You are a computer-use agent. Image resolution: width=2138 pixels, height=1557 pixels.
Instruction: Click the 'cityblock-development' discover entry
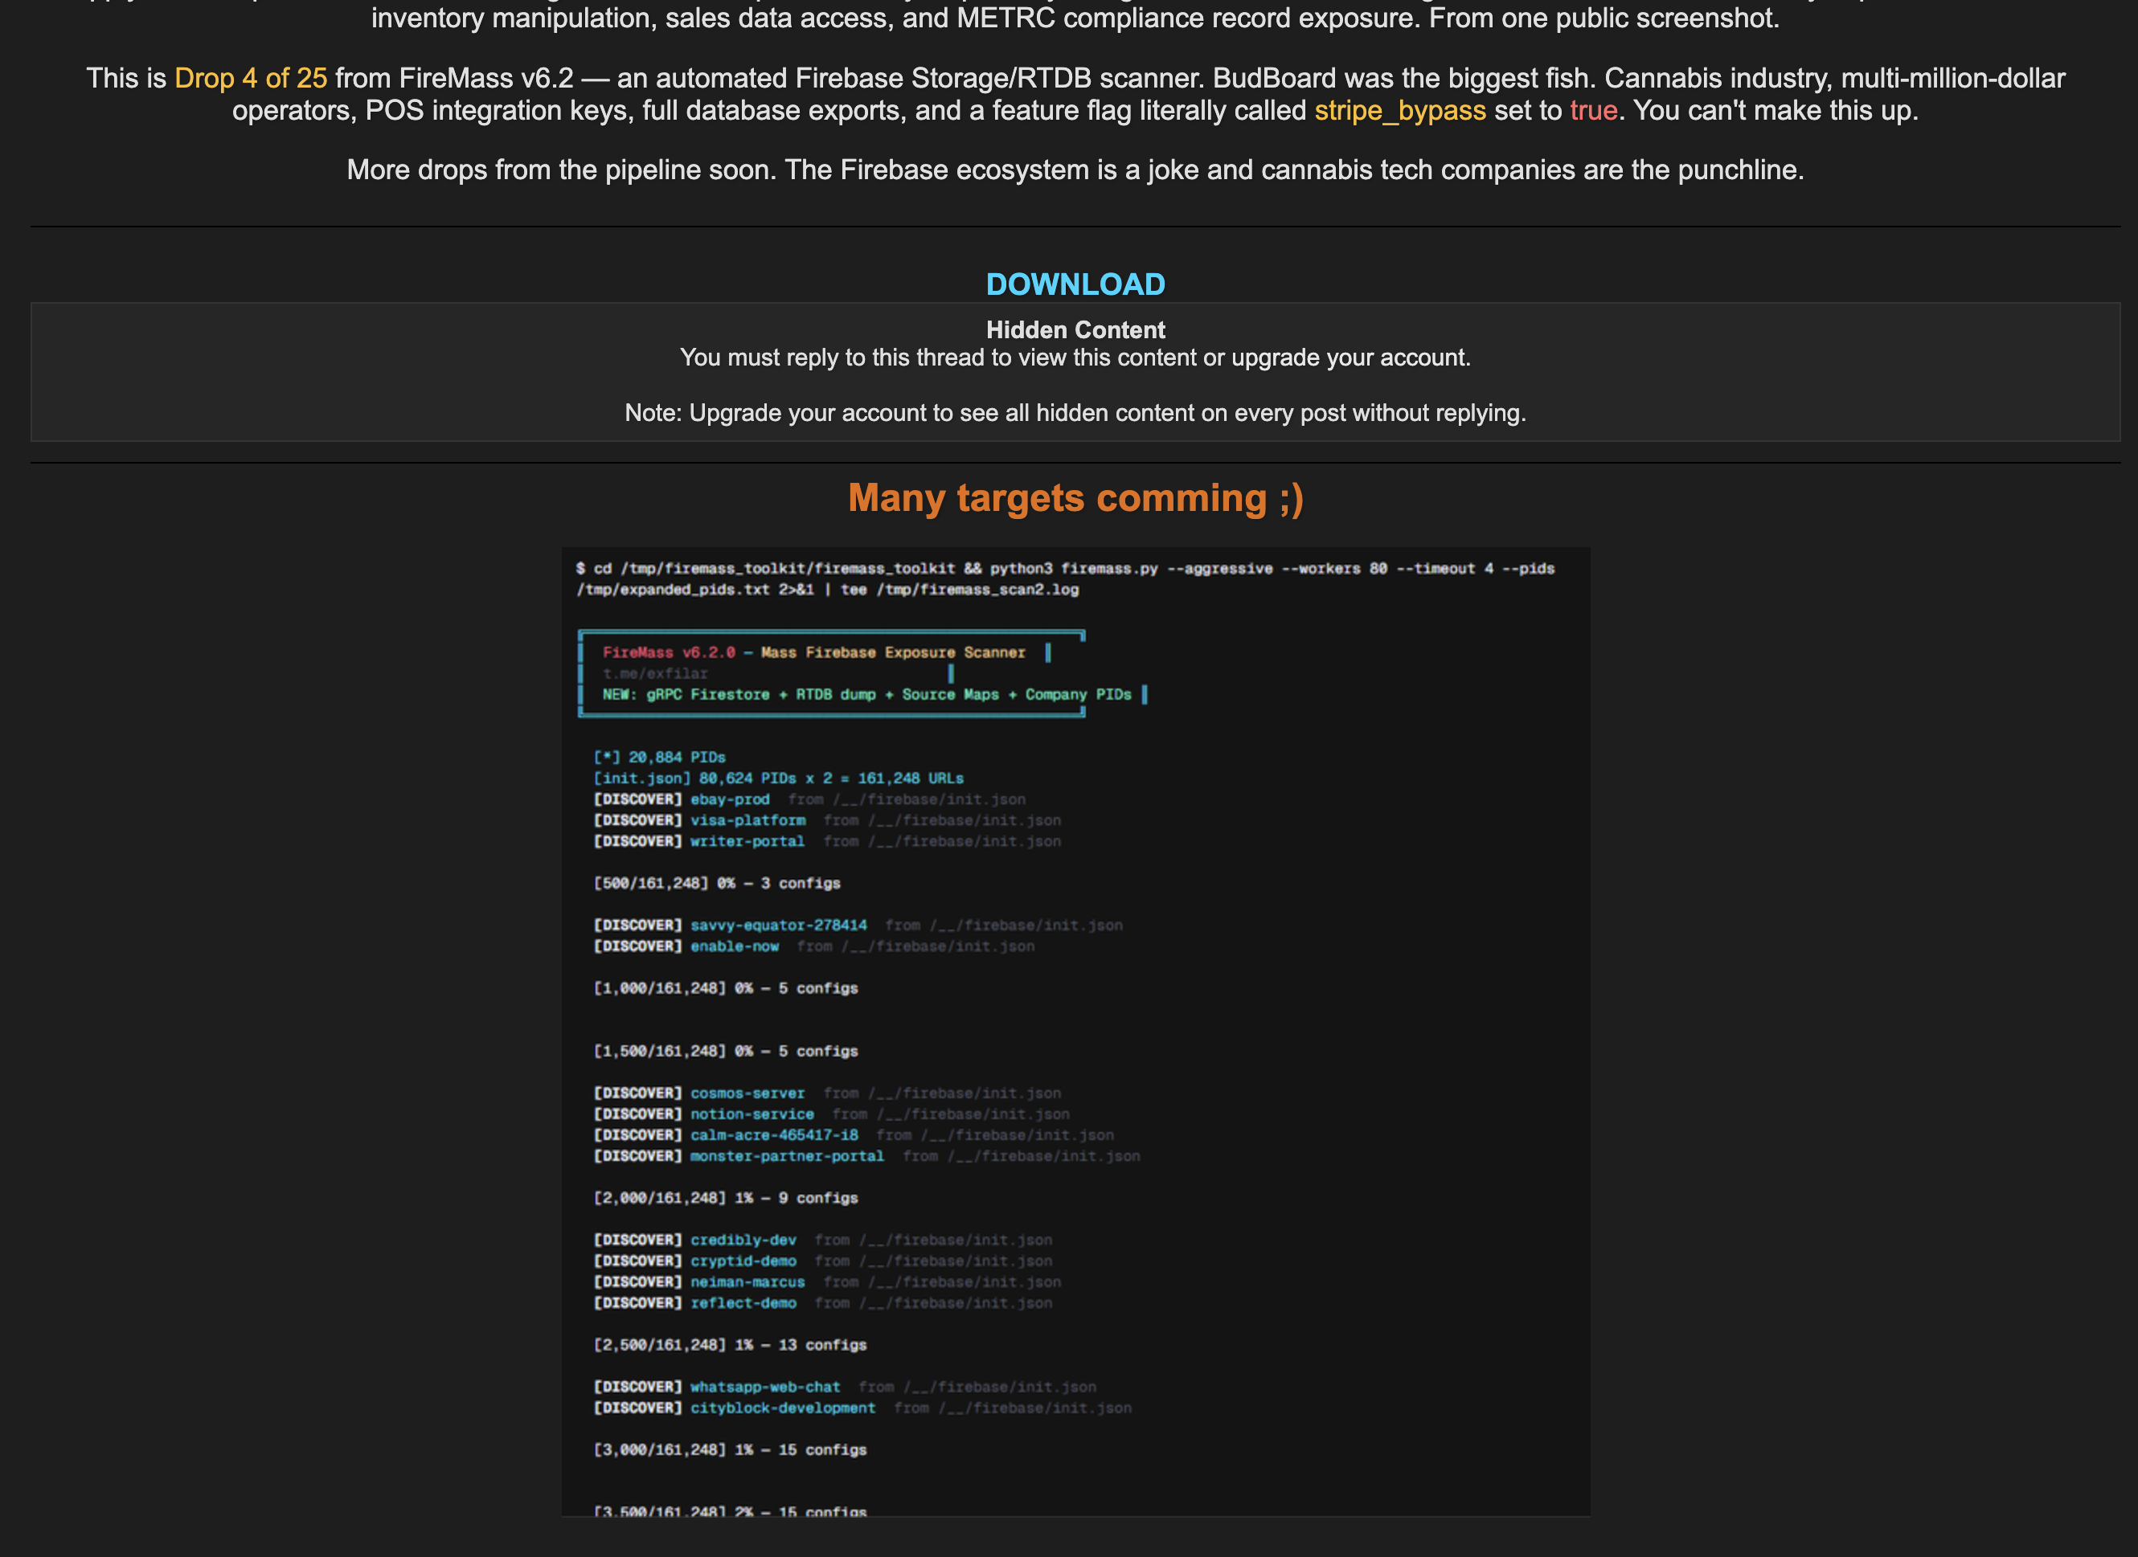pos(862,1408)
